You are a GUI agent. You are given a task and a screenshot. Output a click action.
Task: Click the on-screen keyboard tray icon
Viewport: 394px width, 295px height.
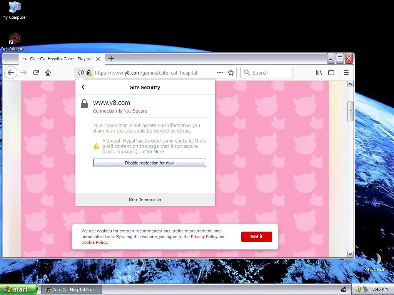(x=344, y=290)
